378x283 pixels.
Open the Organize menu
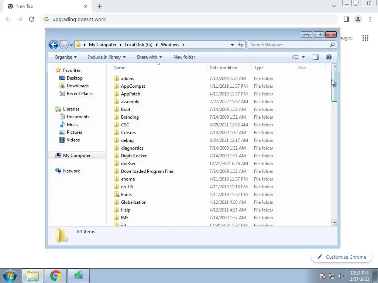click(66, 57)
